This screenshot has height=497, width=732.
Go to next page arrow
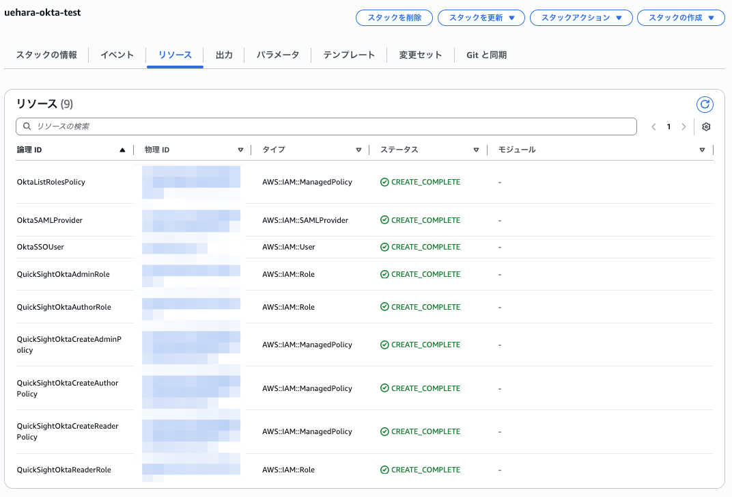684,127
